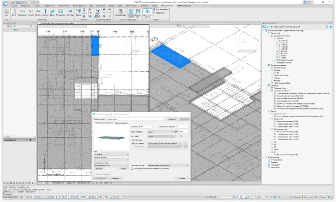The image size is (336, 202).
Task: Toggle the checked level checkbox in project tree
Action: click(x=278, y=50)
